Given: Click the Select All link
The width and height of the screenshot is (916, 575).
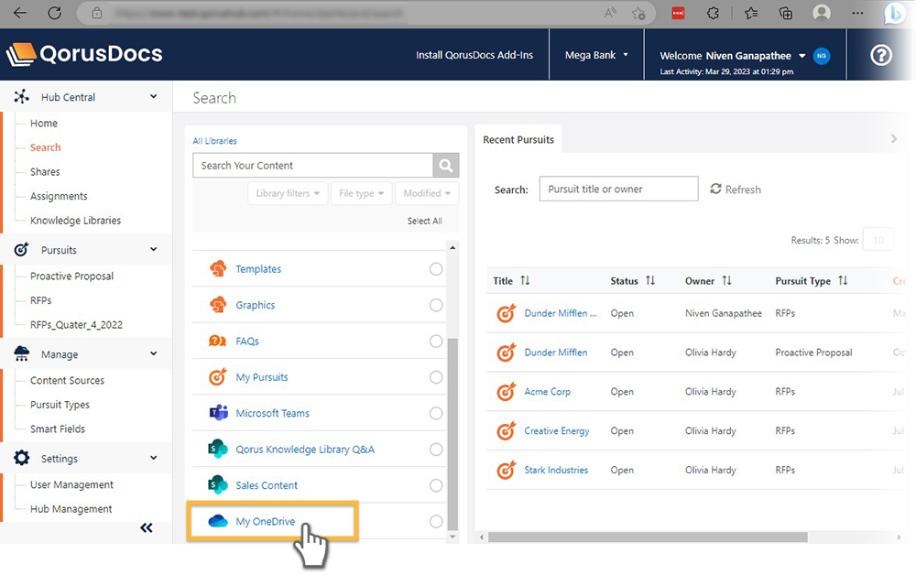Looking at the screenshot, I should (425, 222).
